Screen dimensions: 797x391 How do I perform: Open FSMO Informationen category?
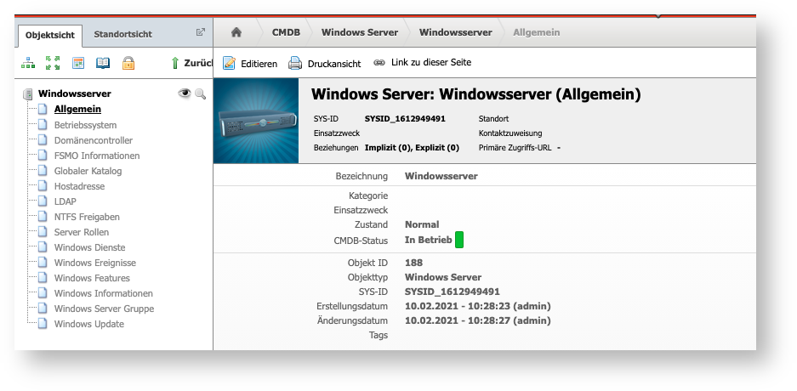tap(97, 156)
